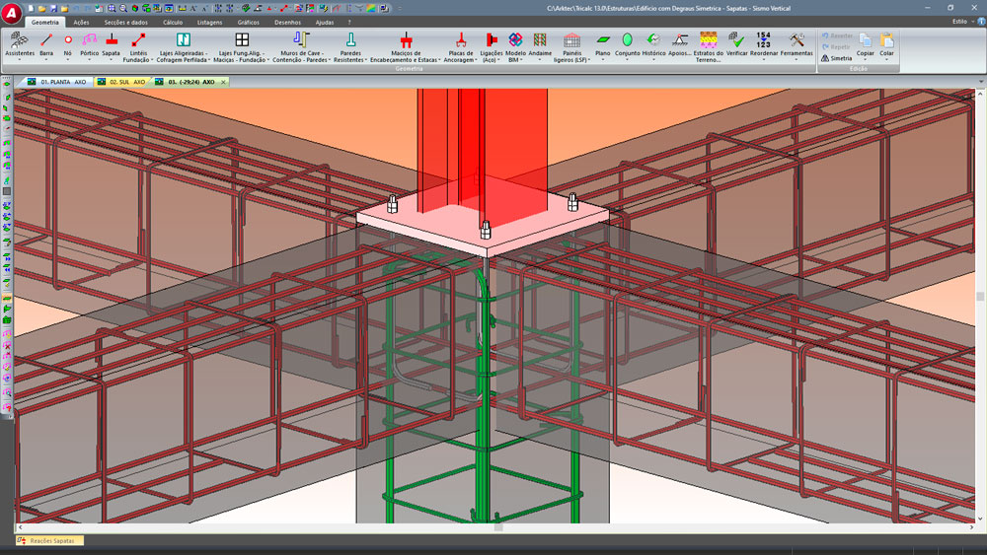
Task: Select the Nó tool
Action: pos(67,45)
